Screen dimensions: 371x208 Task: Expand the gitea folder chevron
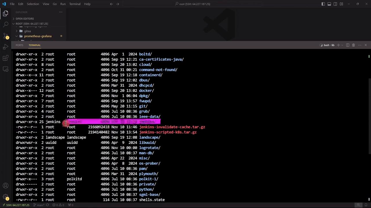click(x=17, y=31)
